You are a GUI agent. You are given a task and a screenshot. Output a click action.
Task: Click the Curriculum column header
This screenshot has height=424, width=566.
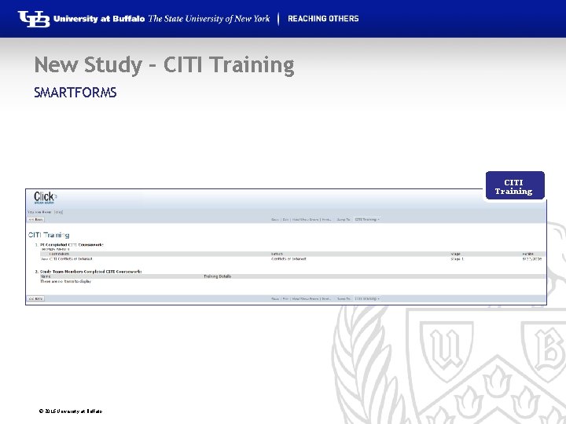[x=59, y=254]
